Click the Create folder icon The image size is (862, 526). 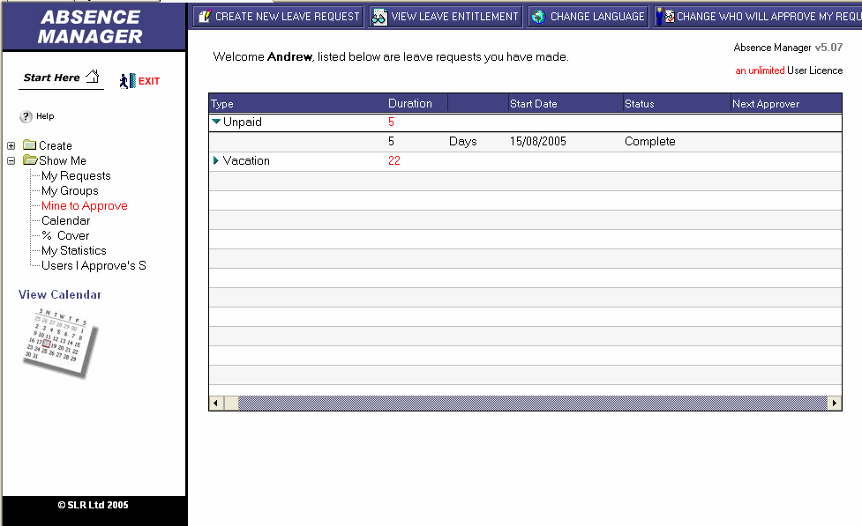pos(30,145)
